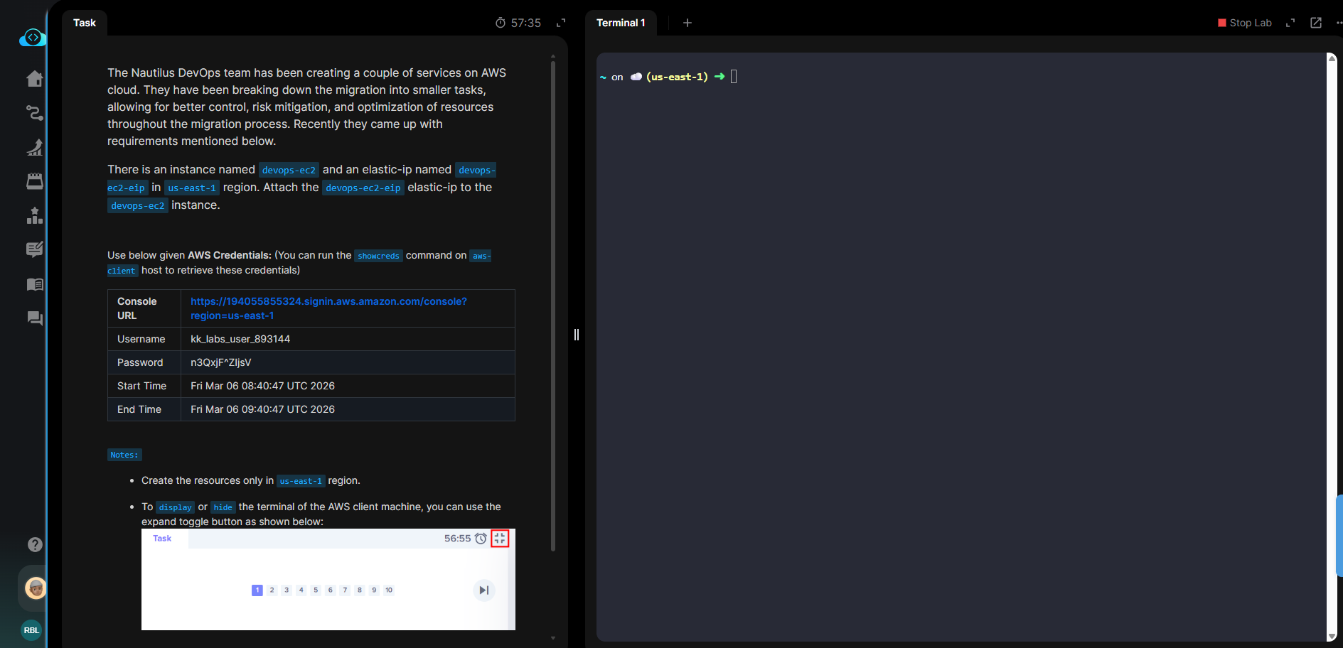This screenshot has width=1343, height=648.
Task: Click the Start Time value cell
Action: pos(348,386)
